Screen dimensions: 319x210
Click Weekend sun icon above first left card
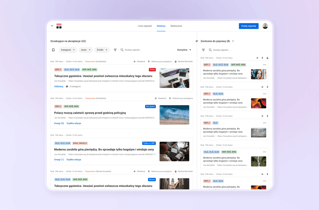click(x=135, y=62)
